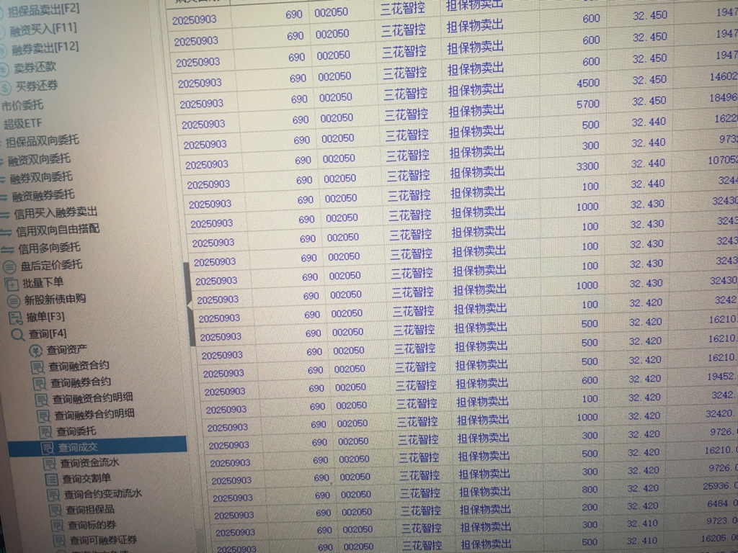
Task: Click the 查询资产 yuan icon
Action: [36, 351]
